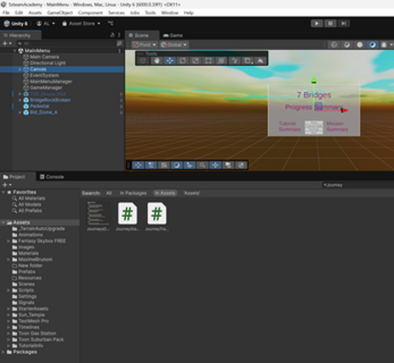The image size is (394, 363).
Task: Click the Hierarchy search-by-type icon
Action: tap(120, 43)
